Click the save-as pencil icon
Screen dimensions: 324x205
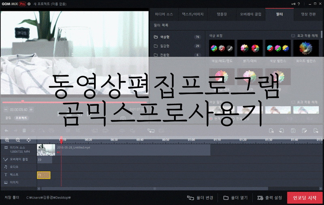[x=305, y=130]
